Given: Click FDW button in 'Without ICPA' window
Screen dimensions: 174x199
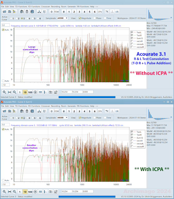Looking at the screenshot, I should coord(56,12).
